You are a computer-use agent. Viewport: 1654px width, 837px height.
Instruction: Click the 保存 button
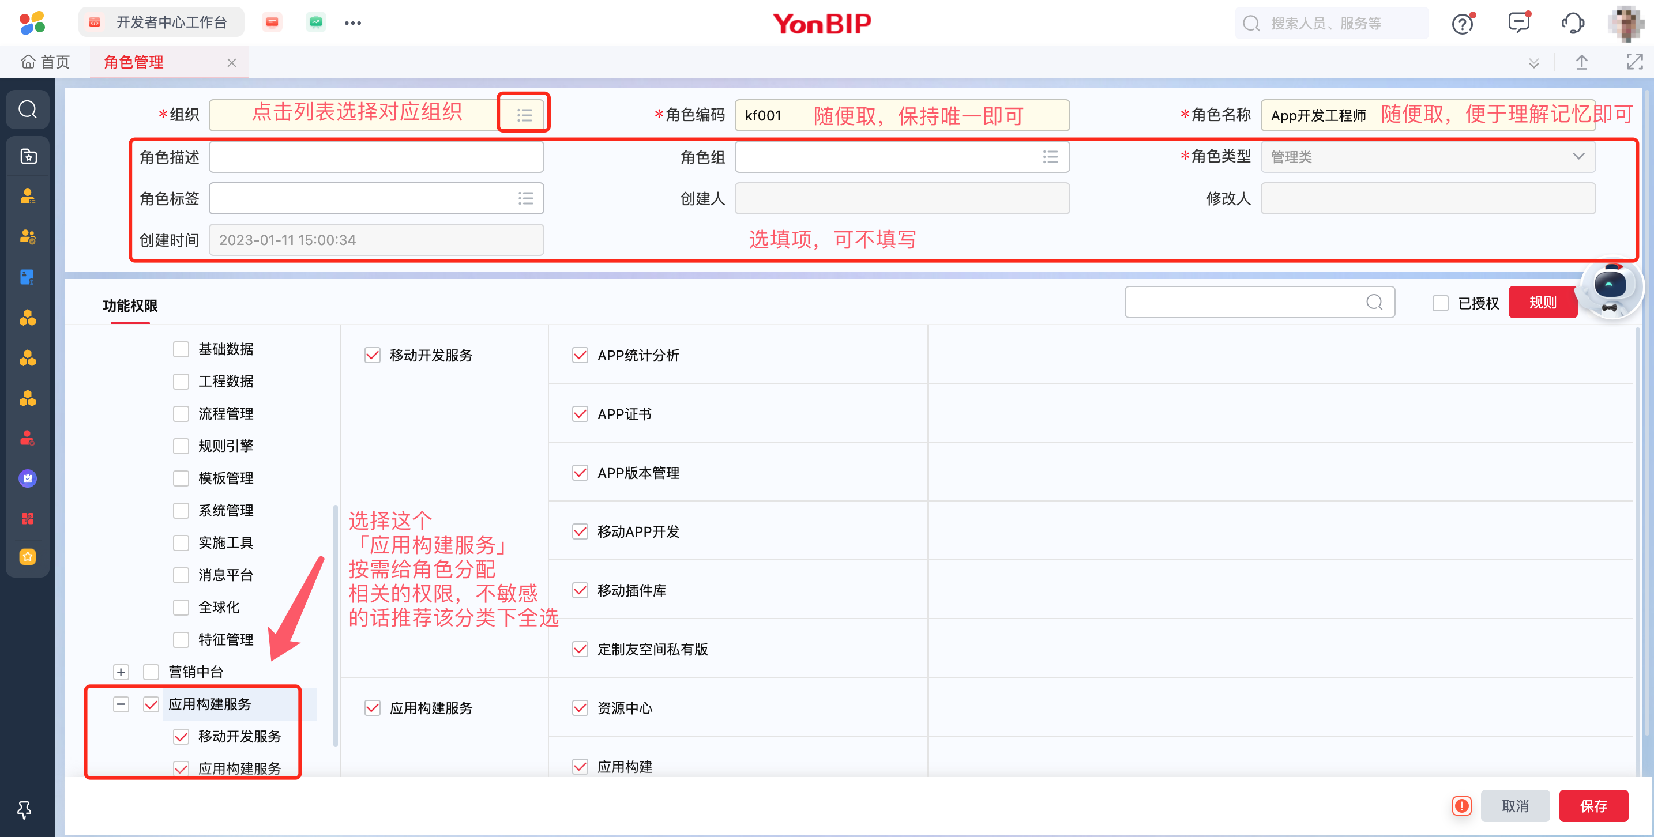(1593, 805)
